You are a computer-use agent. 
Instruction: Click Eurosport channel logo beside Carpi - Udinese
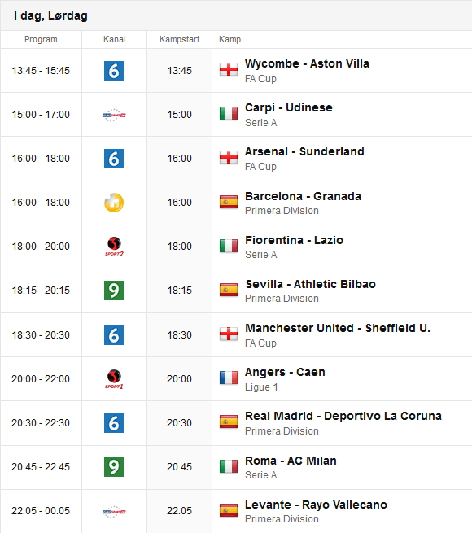pos(114,115)
